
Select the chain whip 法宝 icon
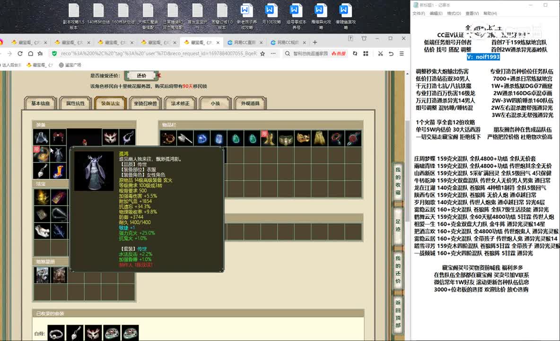click(x=58, y=214)
